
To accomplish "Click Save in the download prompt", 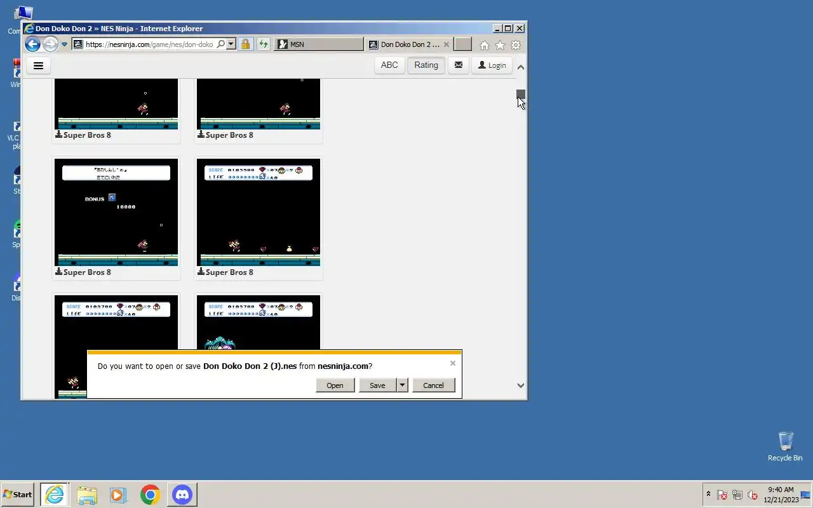I will pos(377,385).
